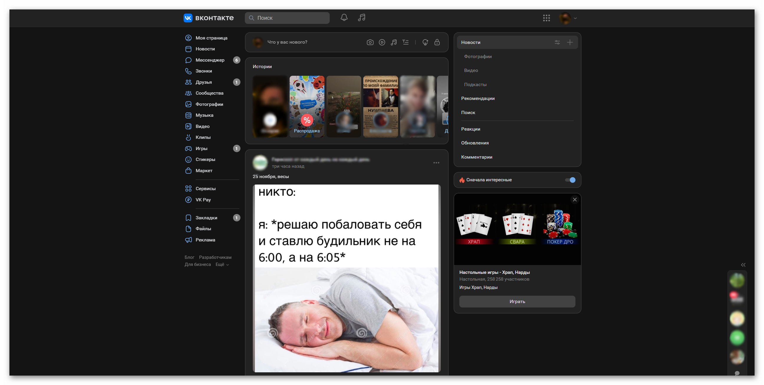
Task: Select Комментарии in right panel
Action: pos(476,157)
